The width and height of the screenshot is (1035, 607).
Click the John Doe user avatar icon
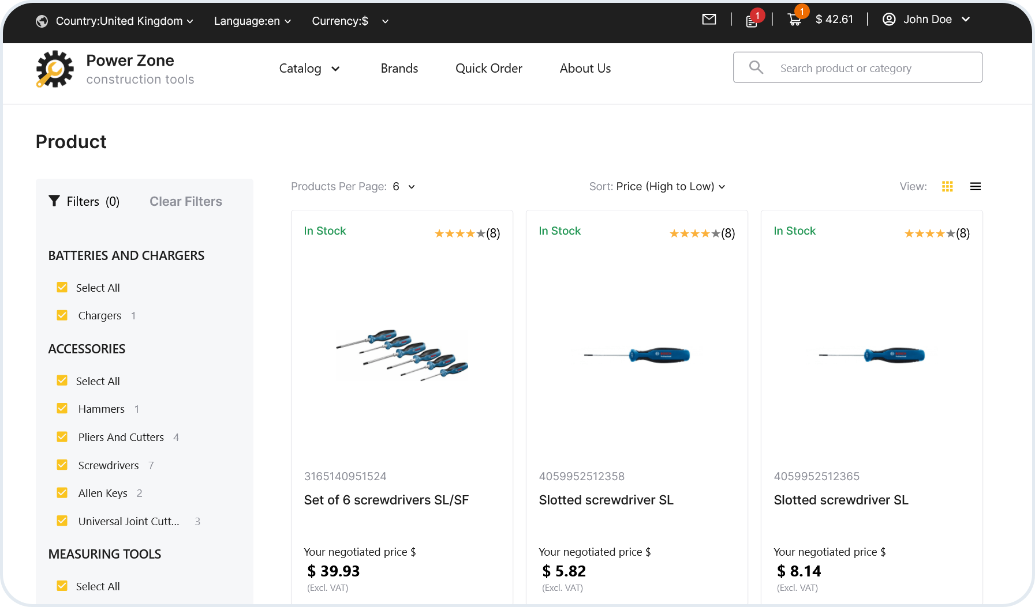tap(889, 20)
